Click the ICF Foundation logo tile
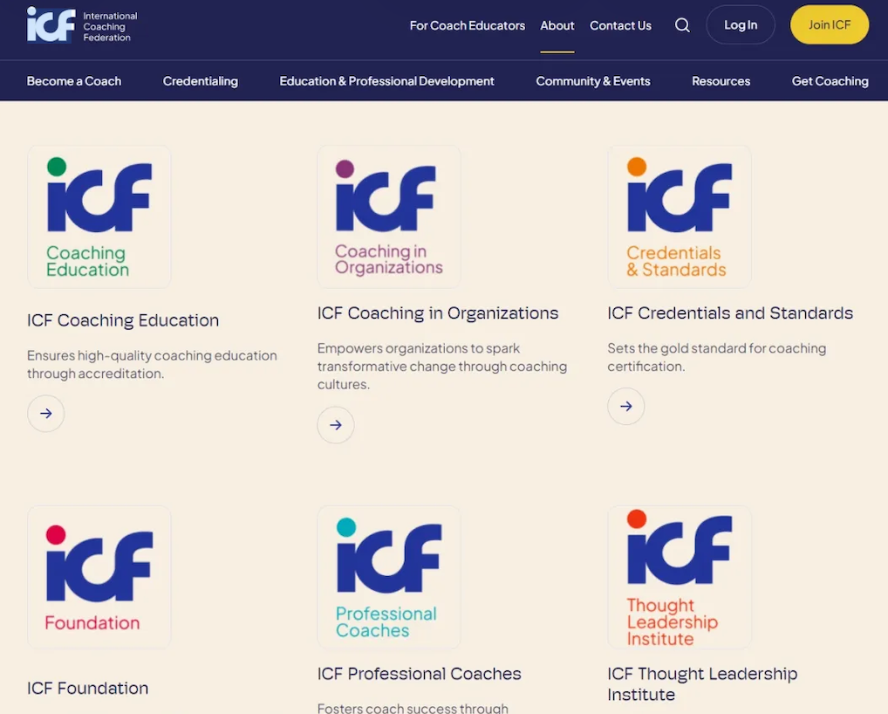Viewport: 888px width, 714px height. point(99,577)
